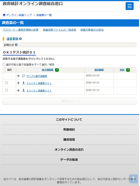The image size is (140, 186).
Task: Open パスワード・連絡先情報の変更 link
Action: 21,30
